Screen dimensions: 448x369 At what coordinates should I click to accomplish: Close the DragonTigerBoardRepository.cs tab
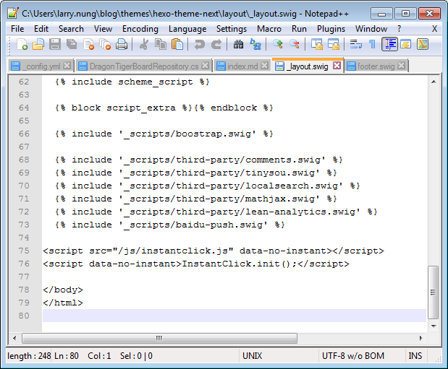[x=205, y=66]
